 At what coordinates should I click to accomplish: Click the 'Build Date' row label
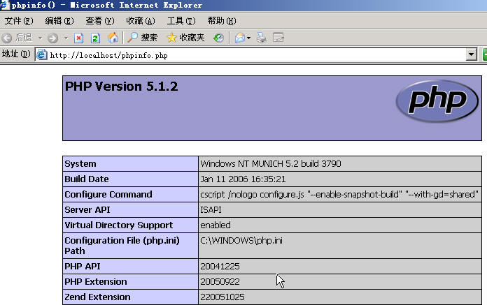[x=87, y=179]
